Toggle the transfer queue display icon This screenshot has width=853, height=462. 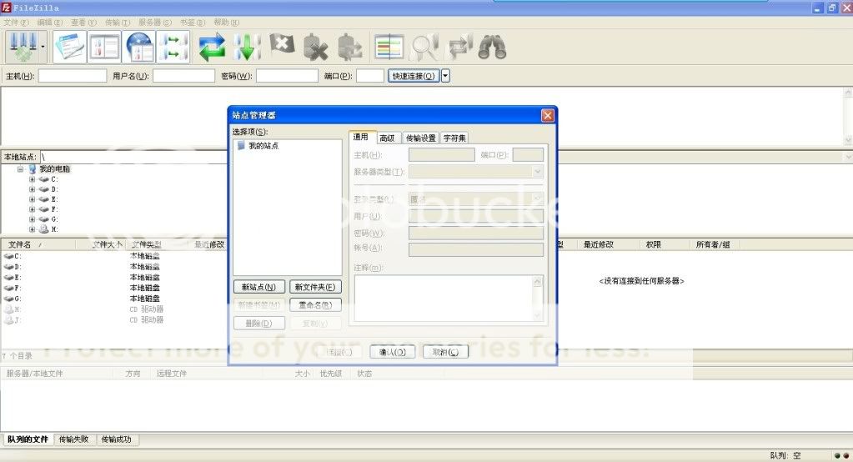coord(173,47)
